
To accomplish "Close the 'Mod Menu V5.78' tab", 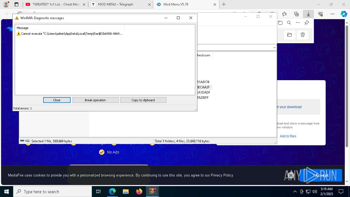I will tap(215, 4).
